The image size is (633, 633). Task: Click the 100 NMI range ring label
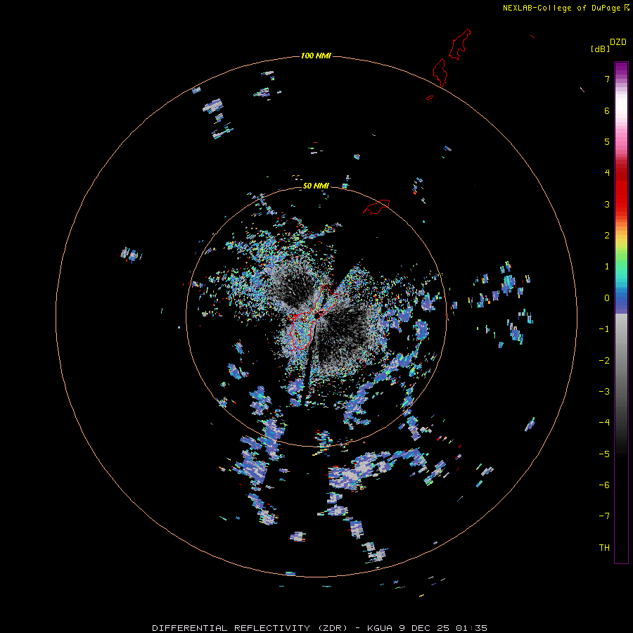[x=316, y=56]
